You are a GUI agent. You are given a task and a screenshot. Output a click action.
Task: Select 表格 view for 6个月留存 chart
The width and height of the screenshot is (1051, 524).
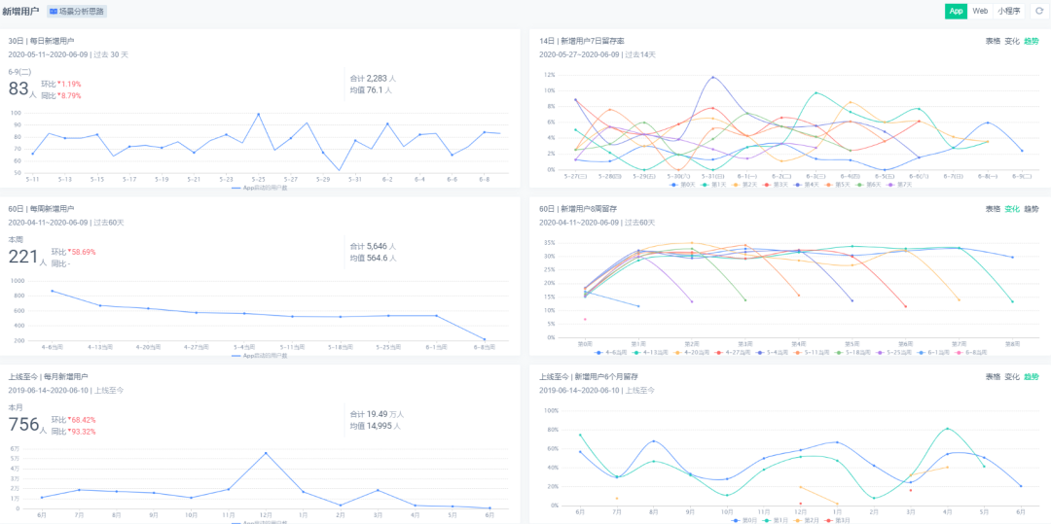pyautogui.click(x=994, y=377)
